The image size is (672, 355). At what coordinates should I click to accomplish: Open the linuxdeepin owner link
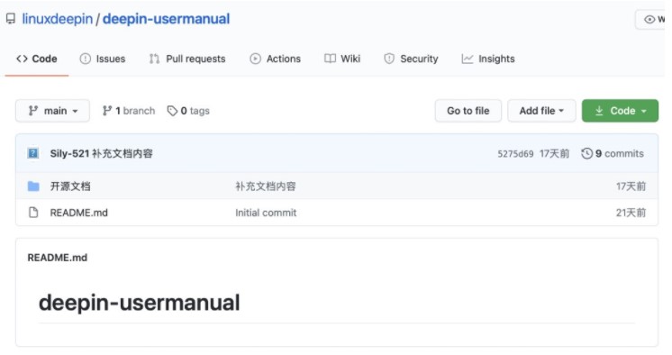click(58, 19)
